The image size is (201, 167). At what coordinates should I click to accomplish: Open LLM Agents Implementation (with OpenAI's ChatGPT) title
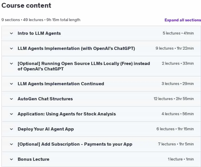[76, 48]
